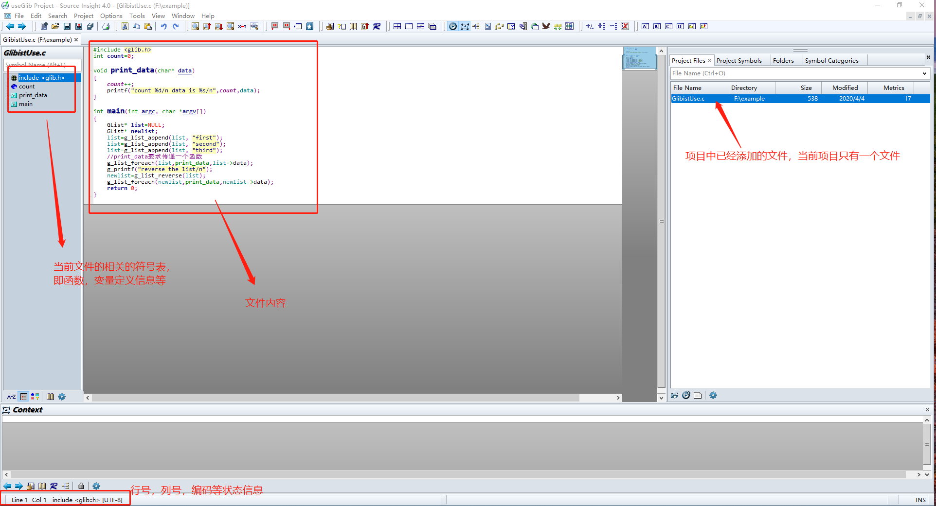
Task: Select GlibistUse.c in the file list
Action: click(688, 98)
